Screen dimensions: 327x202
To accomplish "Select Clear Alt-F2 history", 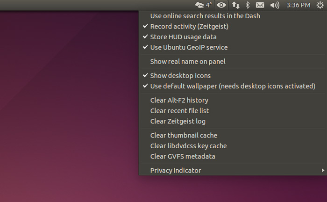I will point(179,100).
